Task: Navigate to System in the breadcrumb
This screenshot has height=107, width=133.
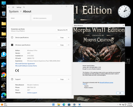Action: tap(14, 11)
